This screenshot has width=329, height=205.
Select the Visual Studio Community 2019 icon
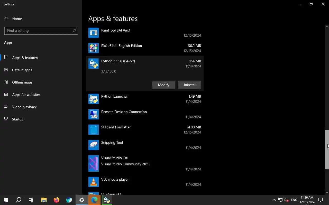click(94, 163)
